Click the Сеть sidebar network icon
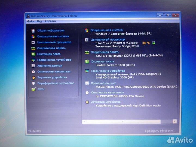 33,89
